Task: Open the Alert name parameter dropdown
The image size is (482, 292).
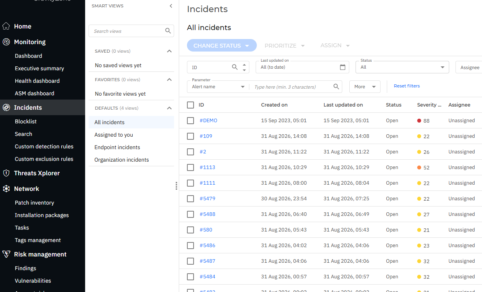Action: pos(218,87)
